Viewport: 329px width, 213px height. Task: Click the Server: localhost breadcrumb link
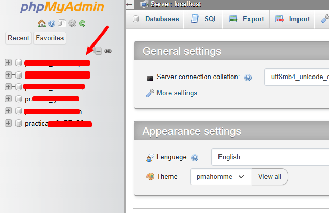[x=176, y=4]
